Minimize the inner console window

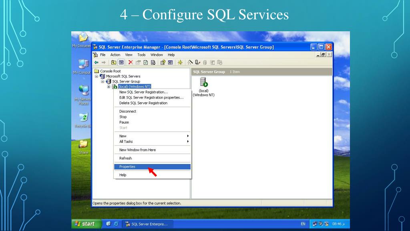pos(318,55)
